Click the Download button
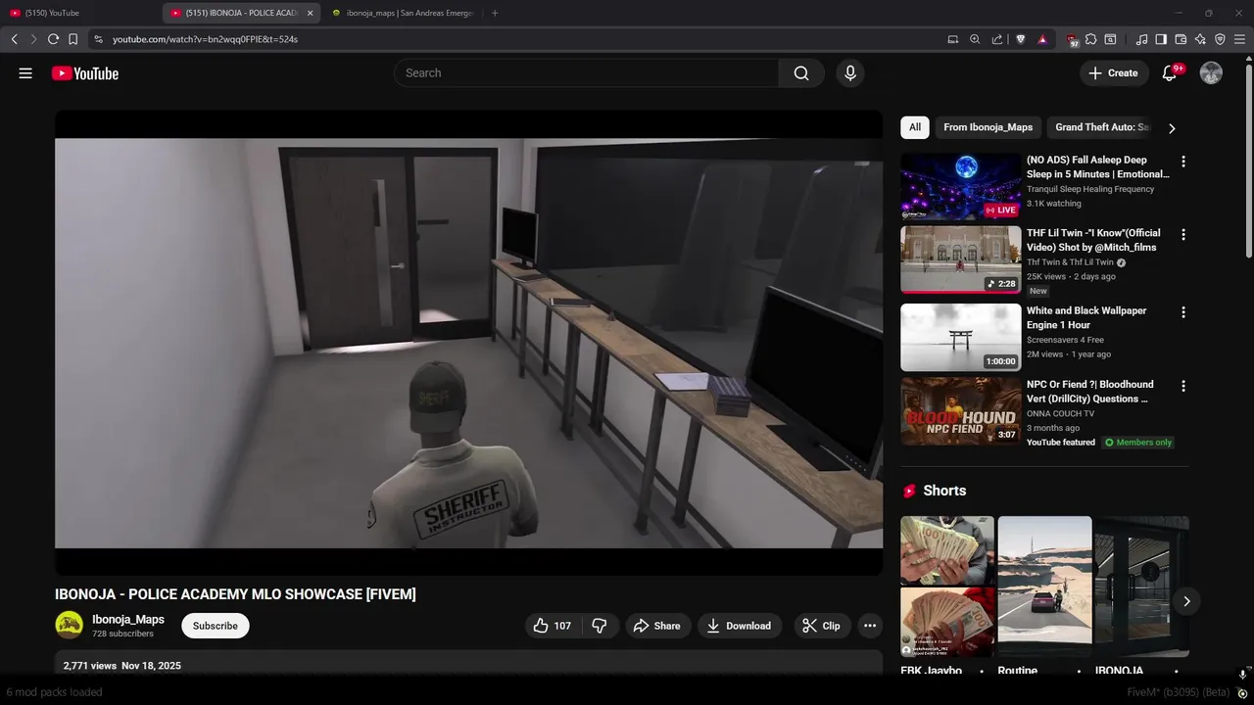1254x705 pixels. click(740, 626)
